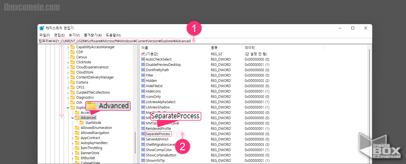Open the 파일(F) menu
The image size is (406, 164).
(x=45, y=35)
